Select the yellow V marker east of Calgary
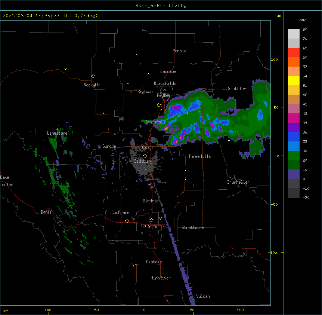Screen dimensions: 322x315 [160, 218]
